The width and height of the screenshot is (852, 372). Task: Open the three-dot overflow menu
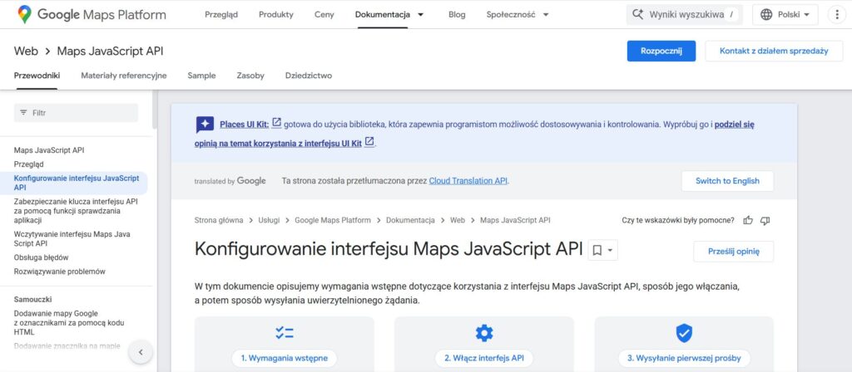click(837, 15)
